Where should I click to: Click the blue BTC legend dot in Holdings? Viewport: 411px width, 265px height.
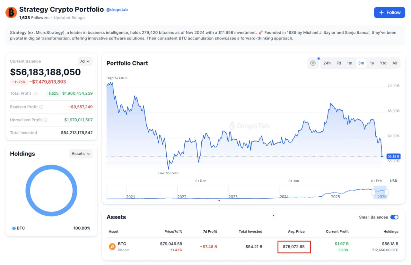tap(14, 228)
